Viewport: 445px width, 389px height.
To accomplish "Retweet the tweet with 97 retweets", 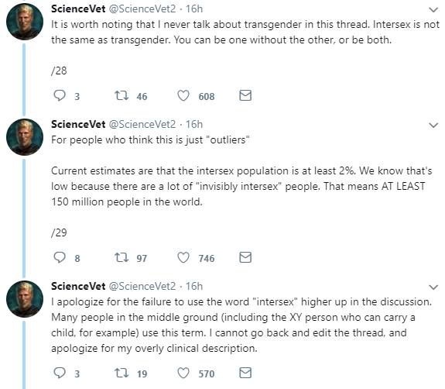I will (x=122, y=257).
